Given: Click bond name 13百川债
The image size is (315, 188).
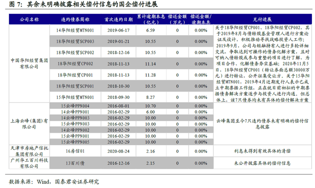Looking at the screenshot, I should coord(75,163).
